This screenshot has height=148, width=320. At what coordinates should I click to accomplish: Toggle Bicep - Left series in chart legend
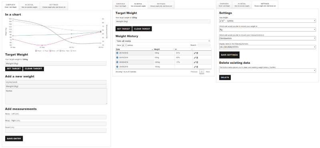pyautogui.click(x=54, y=51)
